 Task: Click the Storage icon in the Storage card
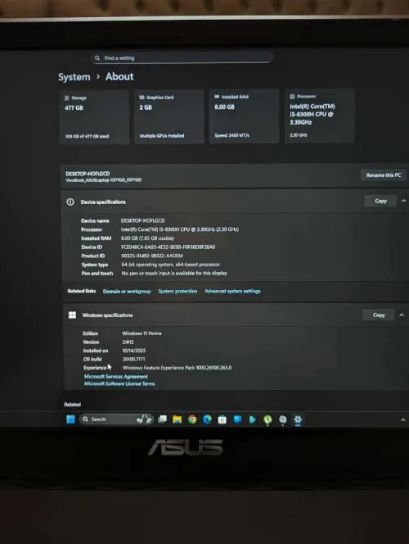pos(67,98)
